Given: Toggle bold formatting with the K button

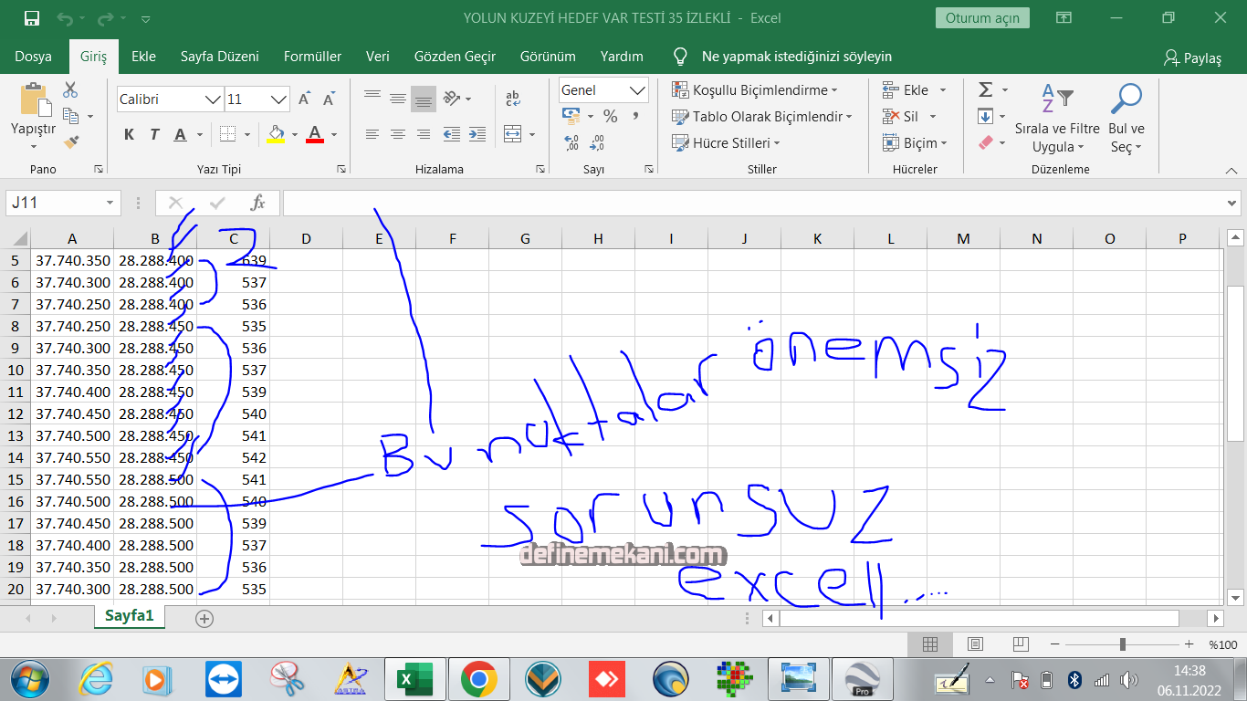Looking at the screenshot, I should [129, 134].
